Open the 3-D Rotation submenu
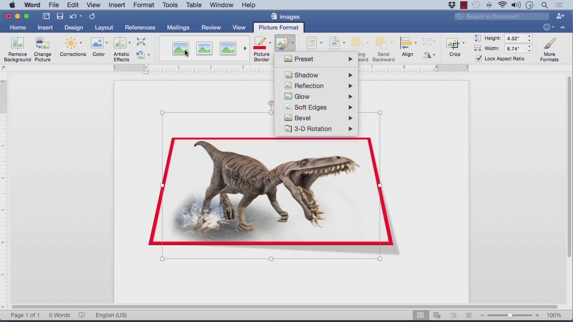Image resolution: width=573 pixels, height=322 pixels. tap(316, 129)
